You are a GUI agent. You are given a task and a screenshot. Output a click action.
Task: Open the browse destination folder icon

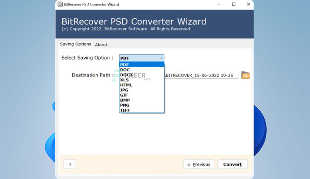(245, 75)
